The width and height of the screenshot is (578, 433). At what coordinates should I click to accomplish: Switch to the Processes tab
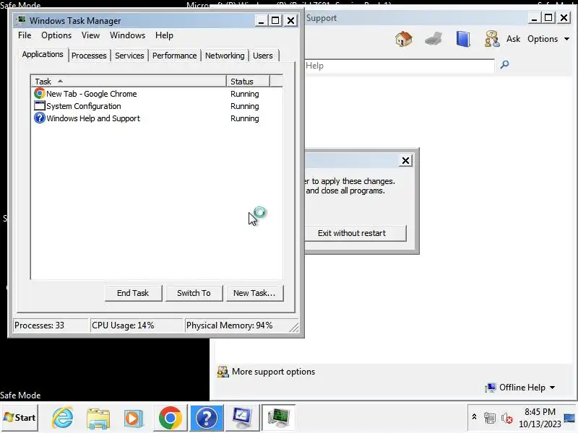coord(89,56)
